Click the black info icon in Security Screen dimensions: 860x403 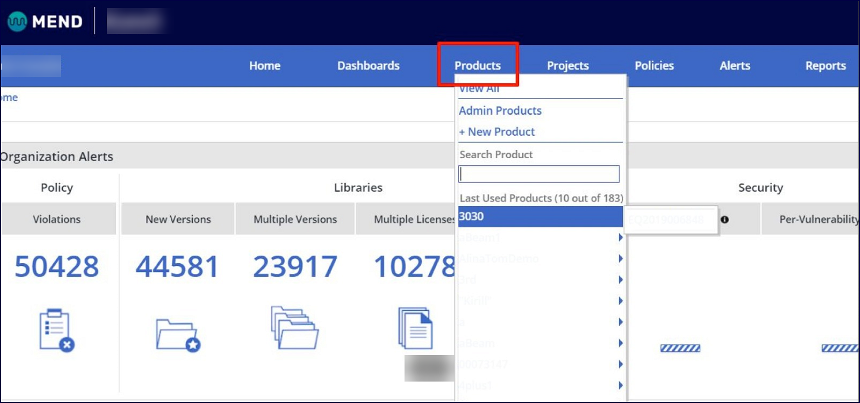pos(725,219)
